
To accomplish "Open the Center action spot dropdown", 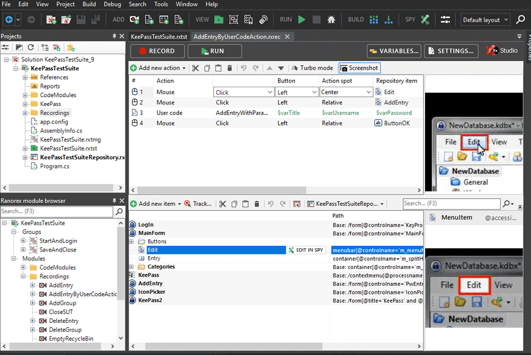I will (x=369, y=92).
